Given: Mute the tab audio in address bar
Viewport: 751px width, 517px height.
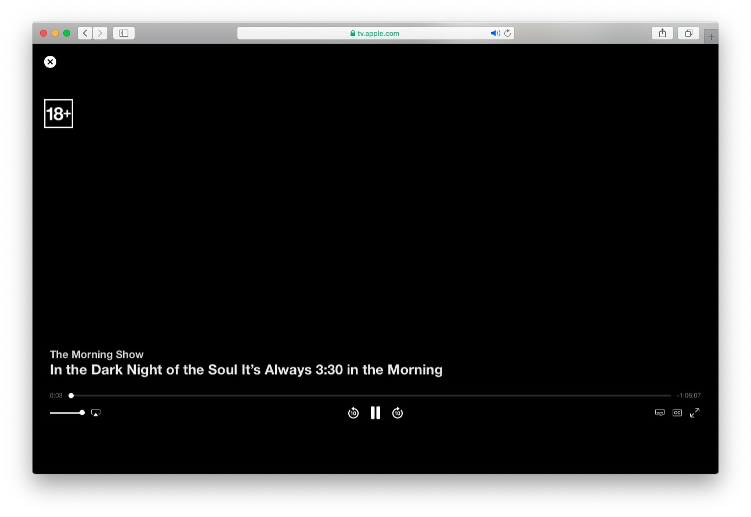Looking at the screenshot, I should [495, 33].
